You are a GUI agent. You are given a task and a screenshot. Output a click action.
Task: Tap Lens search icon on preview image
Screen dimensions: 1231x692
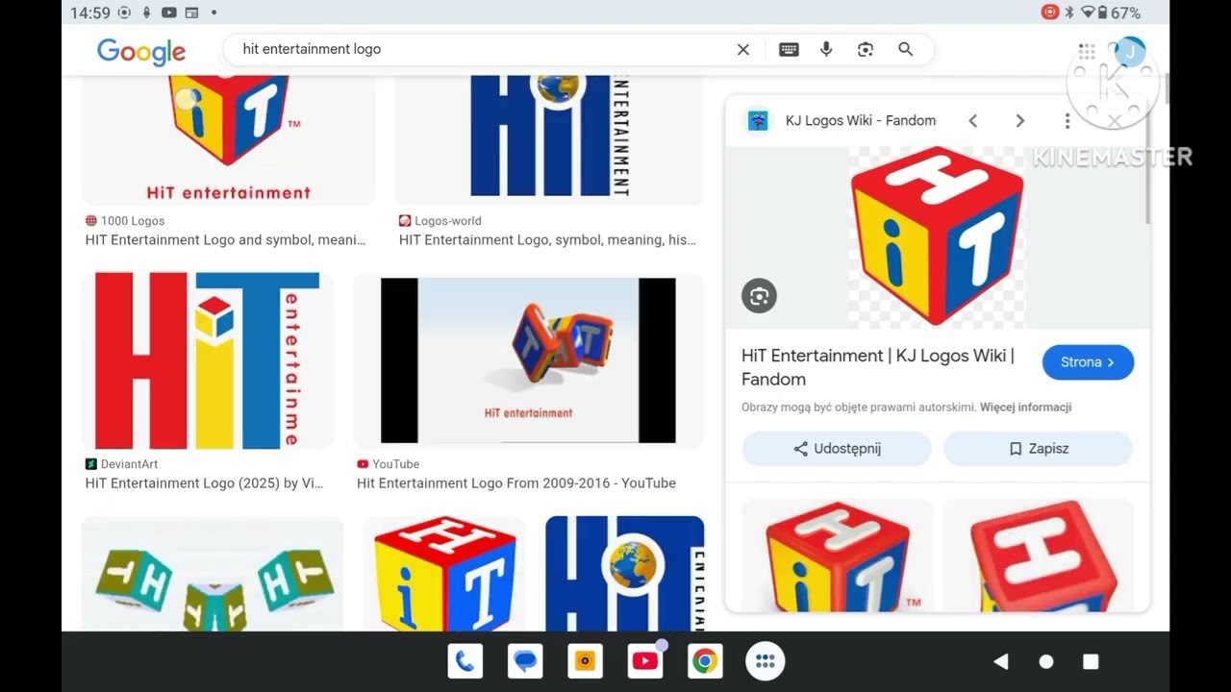tap(759, 296)
